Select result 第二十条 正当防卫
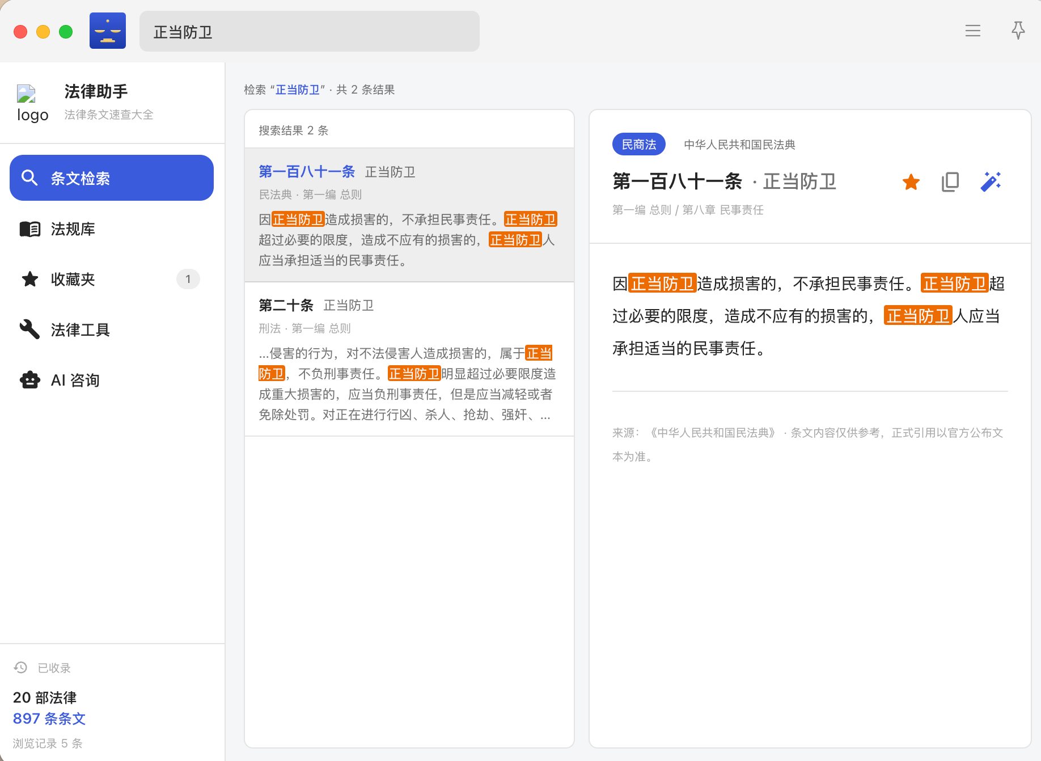 click(409, 359)
